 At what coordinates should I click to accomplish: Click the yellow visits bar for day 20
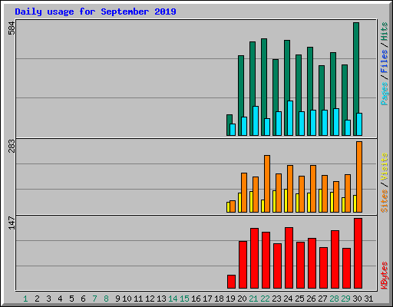pos(239,203)
